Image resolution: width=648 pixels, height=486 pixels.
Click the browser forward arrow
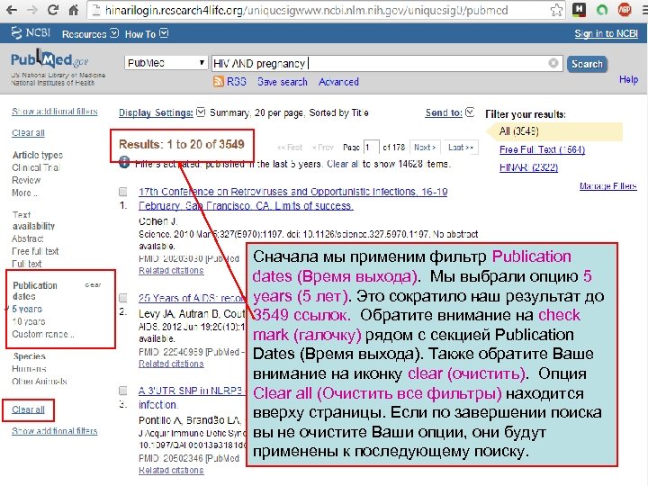31,10
